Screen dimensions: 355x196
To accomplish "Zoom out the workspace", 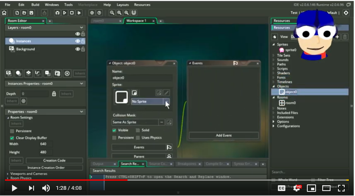I will (112, 13).
